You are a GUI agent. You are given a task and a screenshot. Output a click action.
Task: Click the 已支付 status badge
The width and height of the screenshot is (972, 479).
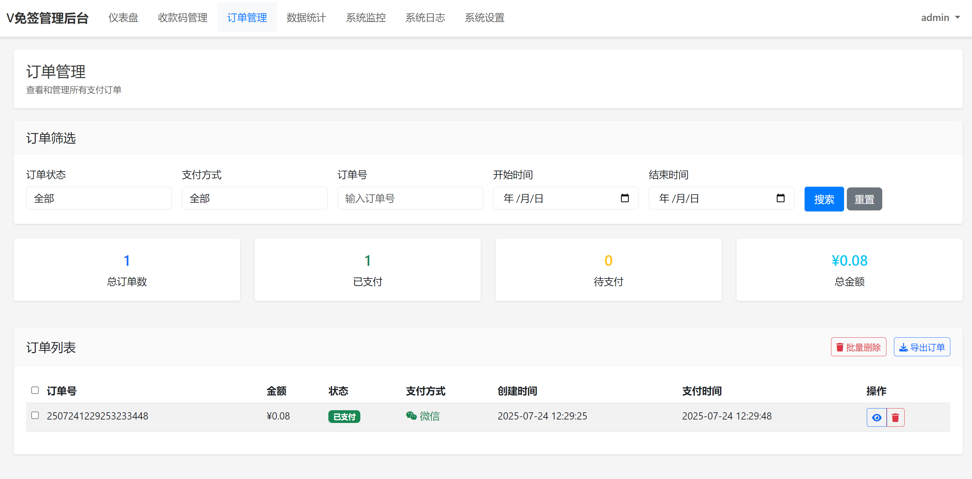[x=344, y=416]
